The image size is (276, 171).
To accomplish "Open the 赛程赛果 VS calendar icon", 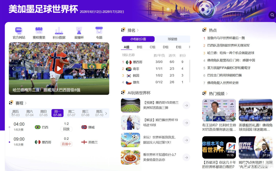I will (39, 31).
